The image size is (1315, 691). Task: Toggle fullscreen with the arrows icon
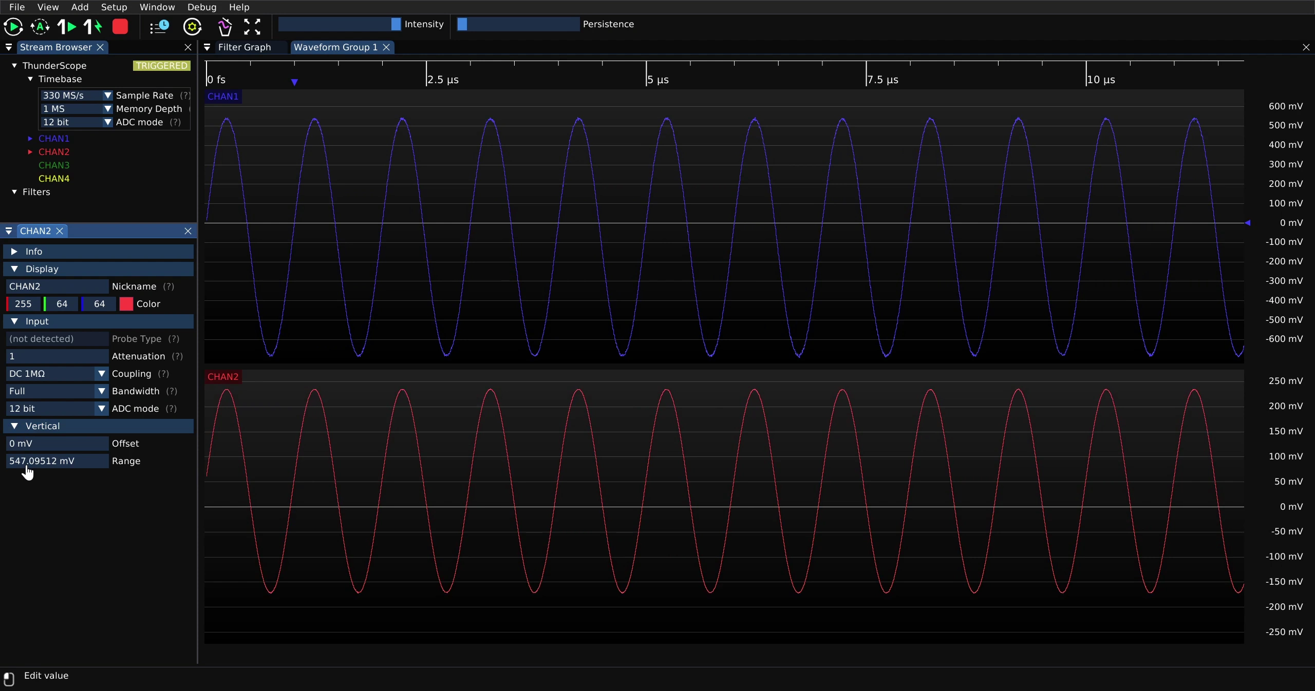coord(252,27)
